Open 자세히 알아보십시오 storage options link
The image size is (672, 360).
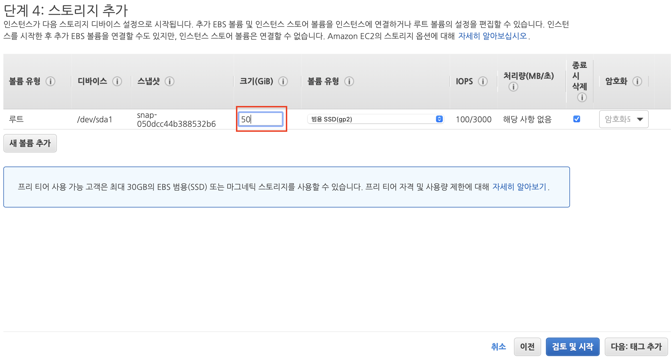pos(492,36)
